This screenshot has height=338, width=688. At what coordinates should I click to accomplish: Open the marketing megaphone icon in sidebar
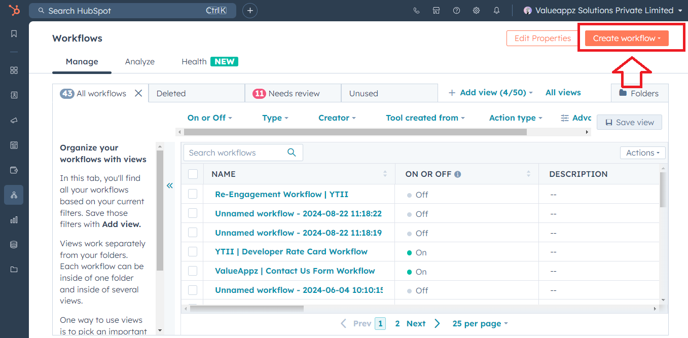click(x=14, y=120)
